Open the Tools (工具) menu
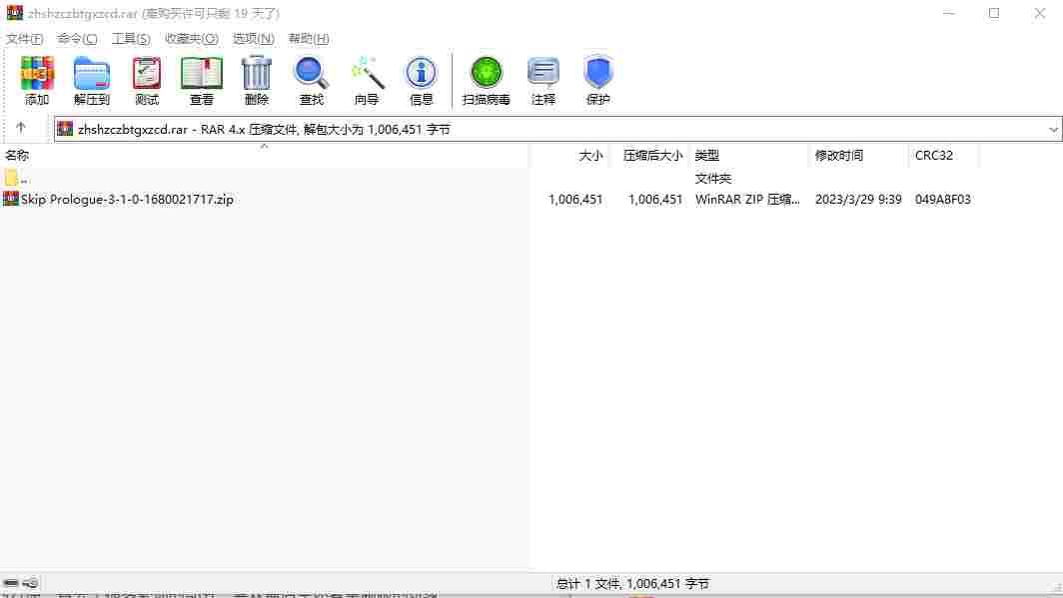 [131, 39]
